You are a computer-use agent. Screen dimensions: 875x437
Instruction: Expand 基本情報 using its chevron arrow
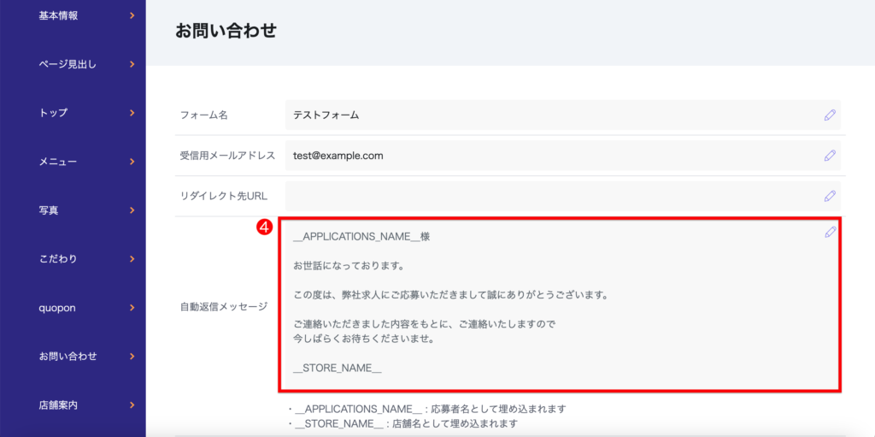click(x=132, y=15)
